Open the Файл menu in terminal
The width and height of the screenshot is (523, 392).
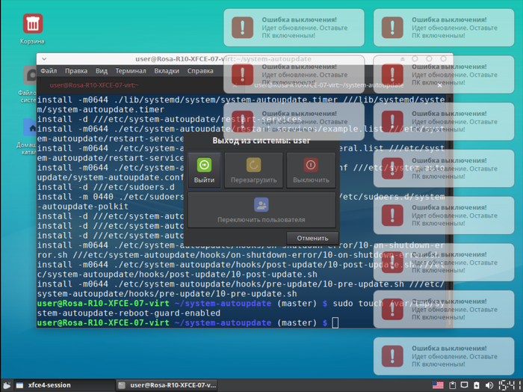coord(49,71)
